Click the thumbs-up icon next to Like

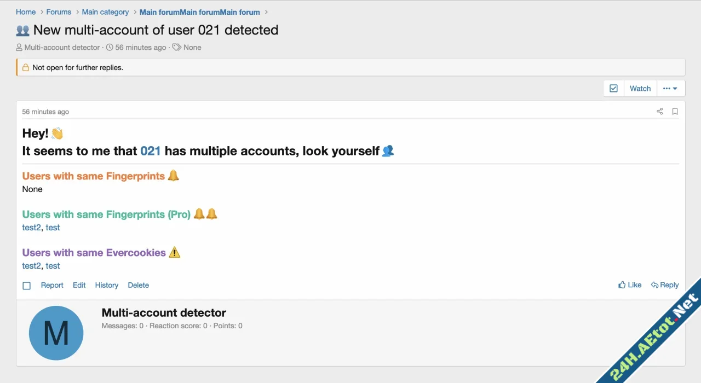click(x=621, y=285)
